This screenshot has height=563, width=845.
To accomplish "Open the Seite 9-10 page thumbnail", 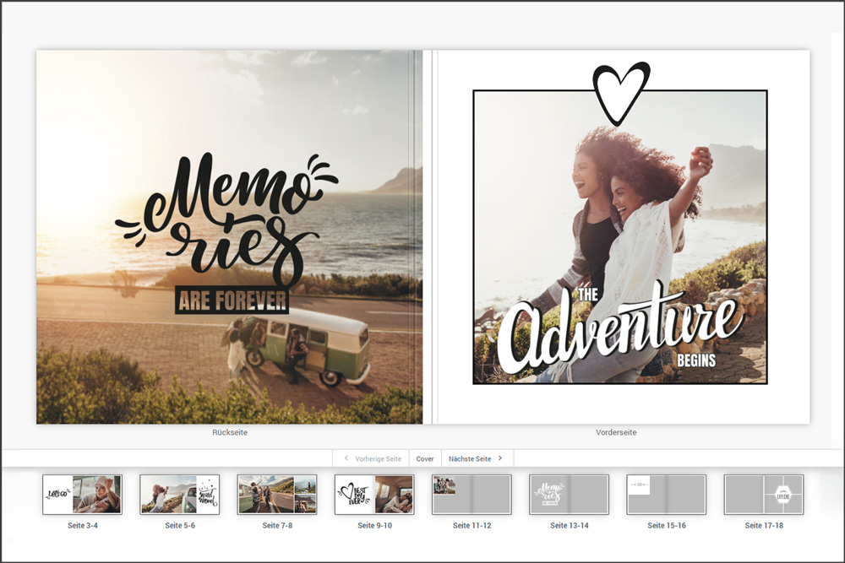I will click(x=374, y=495).
